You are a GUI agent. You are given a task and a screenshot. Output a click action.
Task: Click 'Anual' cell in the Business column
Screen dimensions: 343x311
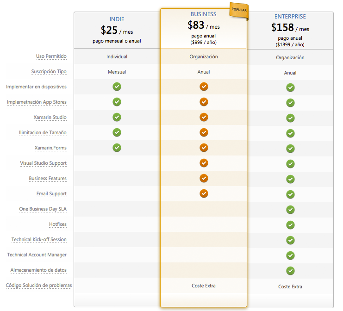[203, 72]
